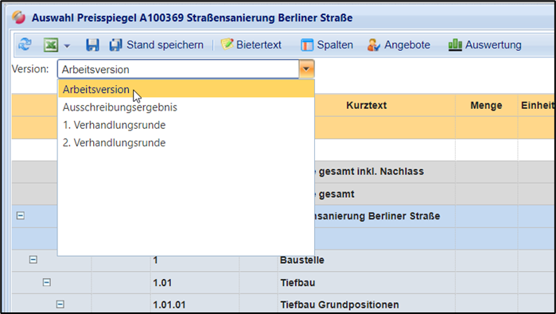Screen dimensions: 556x314
Task: Click the Auswertung bar chart icon
Action: 455,45
